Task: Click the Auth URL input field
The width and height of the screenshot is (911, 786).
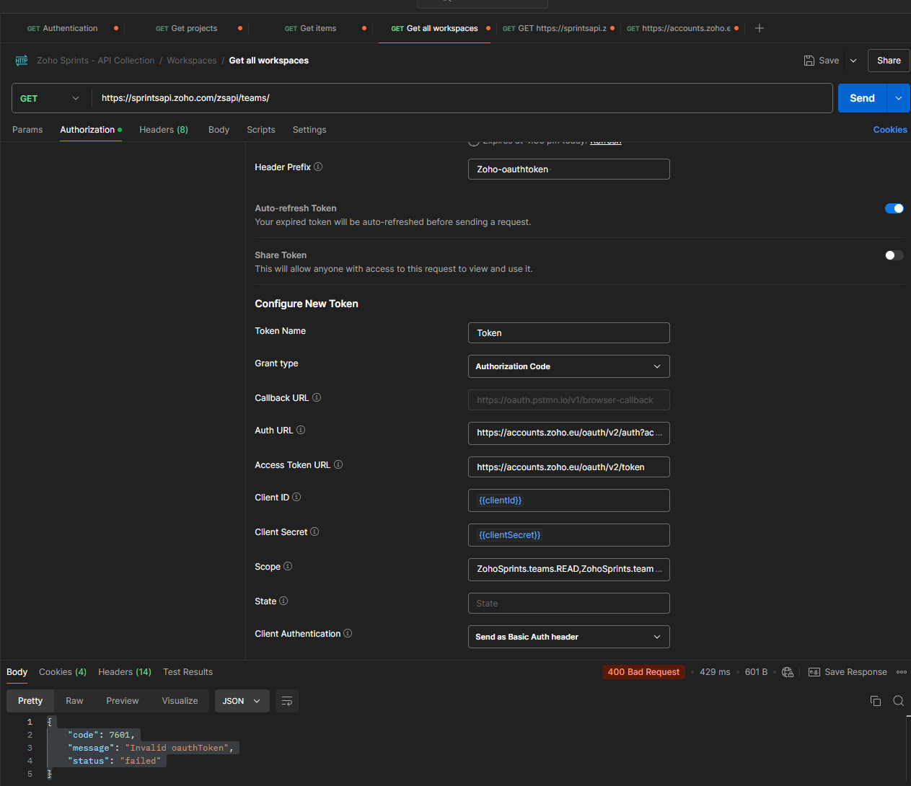Action: coord(569,433)
